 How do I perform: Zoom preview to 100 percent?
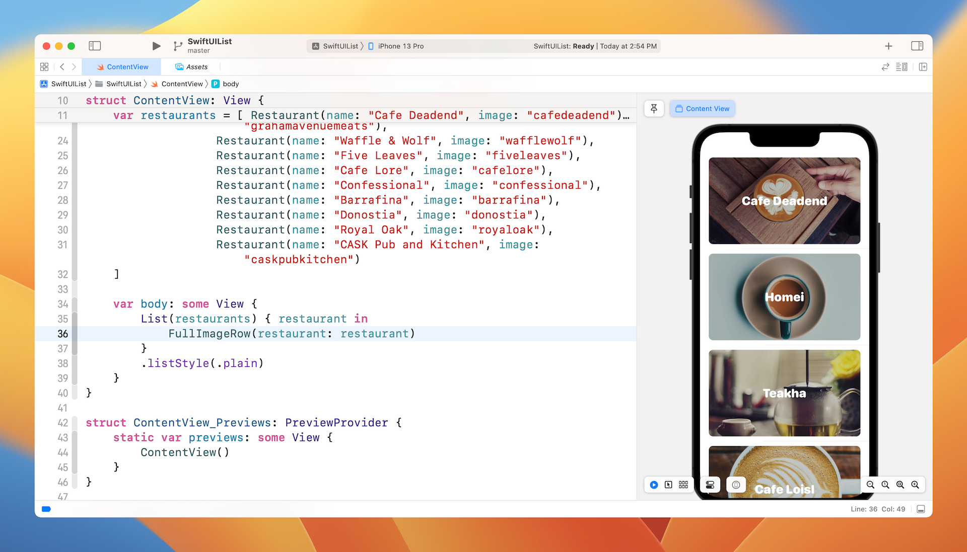885,485
